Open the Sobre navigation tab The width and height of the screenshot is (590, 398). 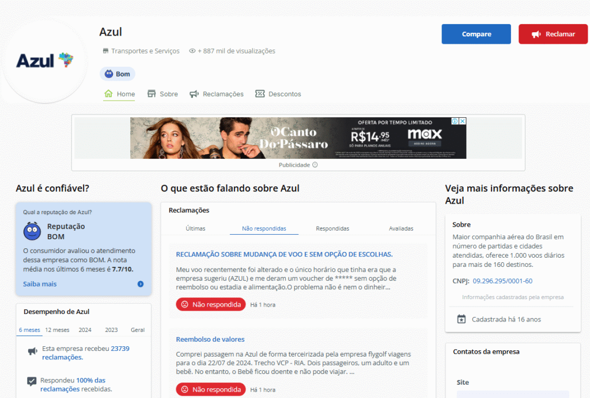tap(162, 94)
